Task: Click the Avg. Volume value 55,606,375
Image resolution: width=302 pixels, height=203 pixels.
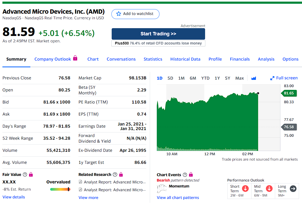Action: tap(58, 163)
